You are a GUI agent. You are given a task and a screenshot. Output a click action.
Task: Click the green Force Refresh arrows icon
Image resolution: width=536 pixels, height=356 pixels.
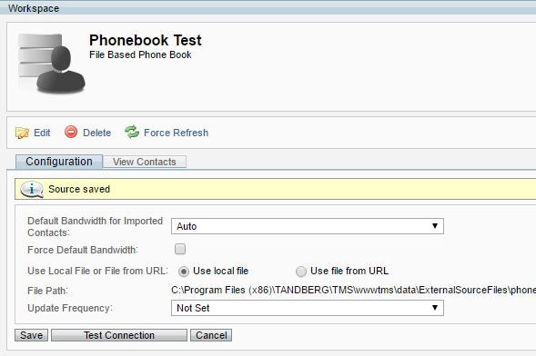click(132, 132)
